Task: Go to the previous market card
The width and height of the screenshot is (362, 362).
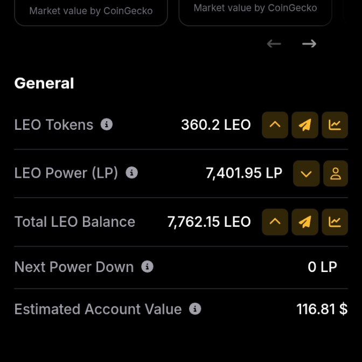Action: click(274, 44)
